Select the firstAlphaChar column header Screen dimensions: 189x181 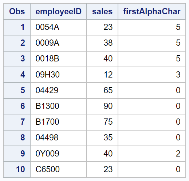pyautogui.click(x=152, y=12)
